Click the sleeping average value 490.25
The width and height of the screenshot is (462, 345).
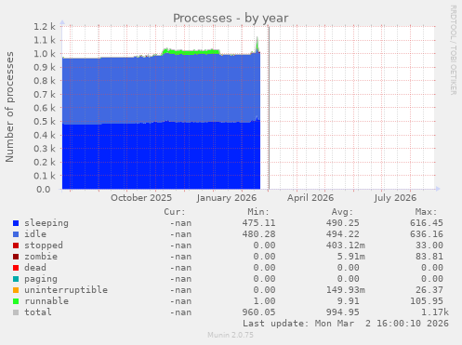tap(343, 223)
